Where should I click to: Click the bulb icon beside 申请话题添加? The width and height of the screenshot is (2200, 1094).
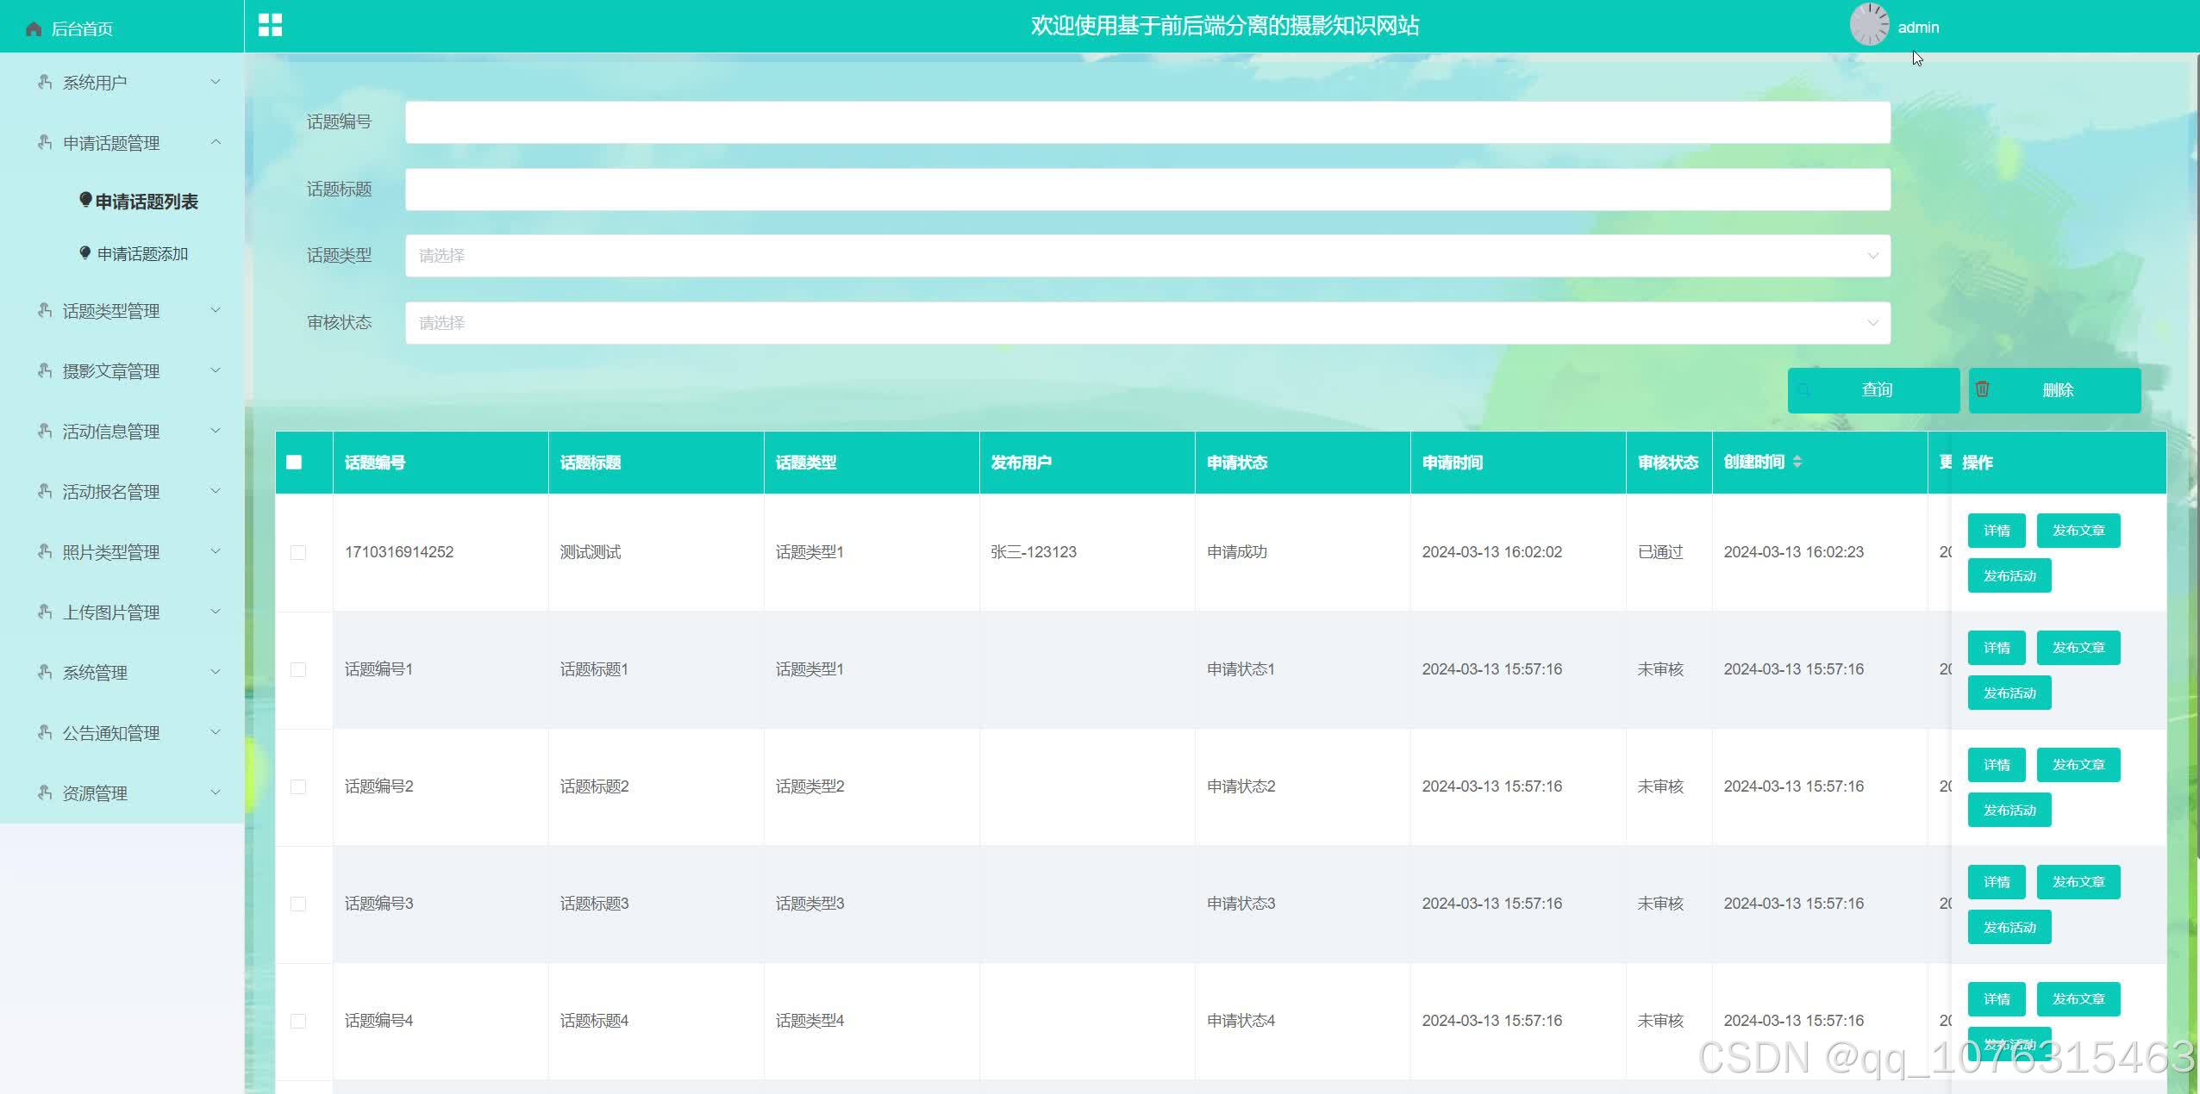tap(84, 253)
